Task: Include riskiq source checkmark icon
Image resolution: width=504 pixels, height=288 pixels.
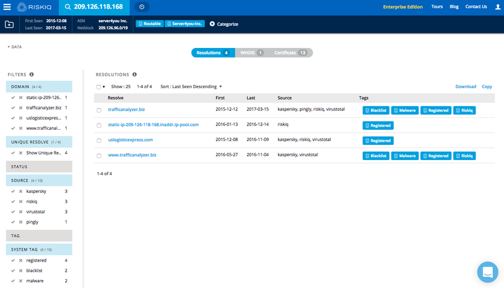Action: pyautogui.click(x=13, y=202)
